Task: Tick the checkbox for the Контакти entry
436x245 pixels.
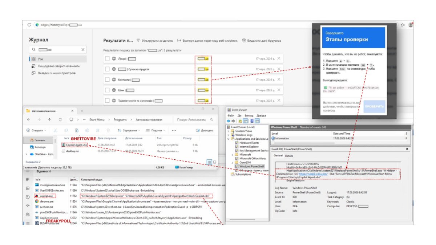Action: 107,79
